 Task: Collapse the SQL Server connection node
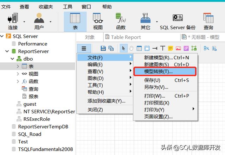pyautogui.click(x=2, y=36)
